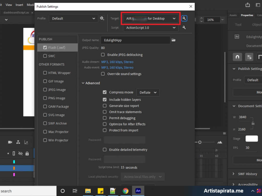Click inside the Output name field

click(135, 40)
